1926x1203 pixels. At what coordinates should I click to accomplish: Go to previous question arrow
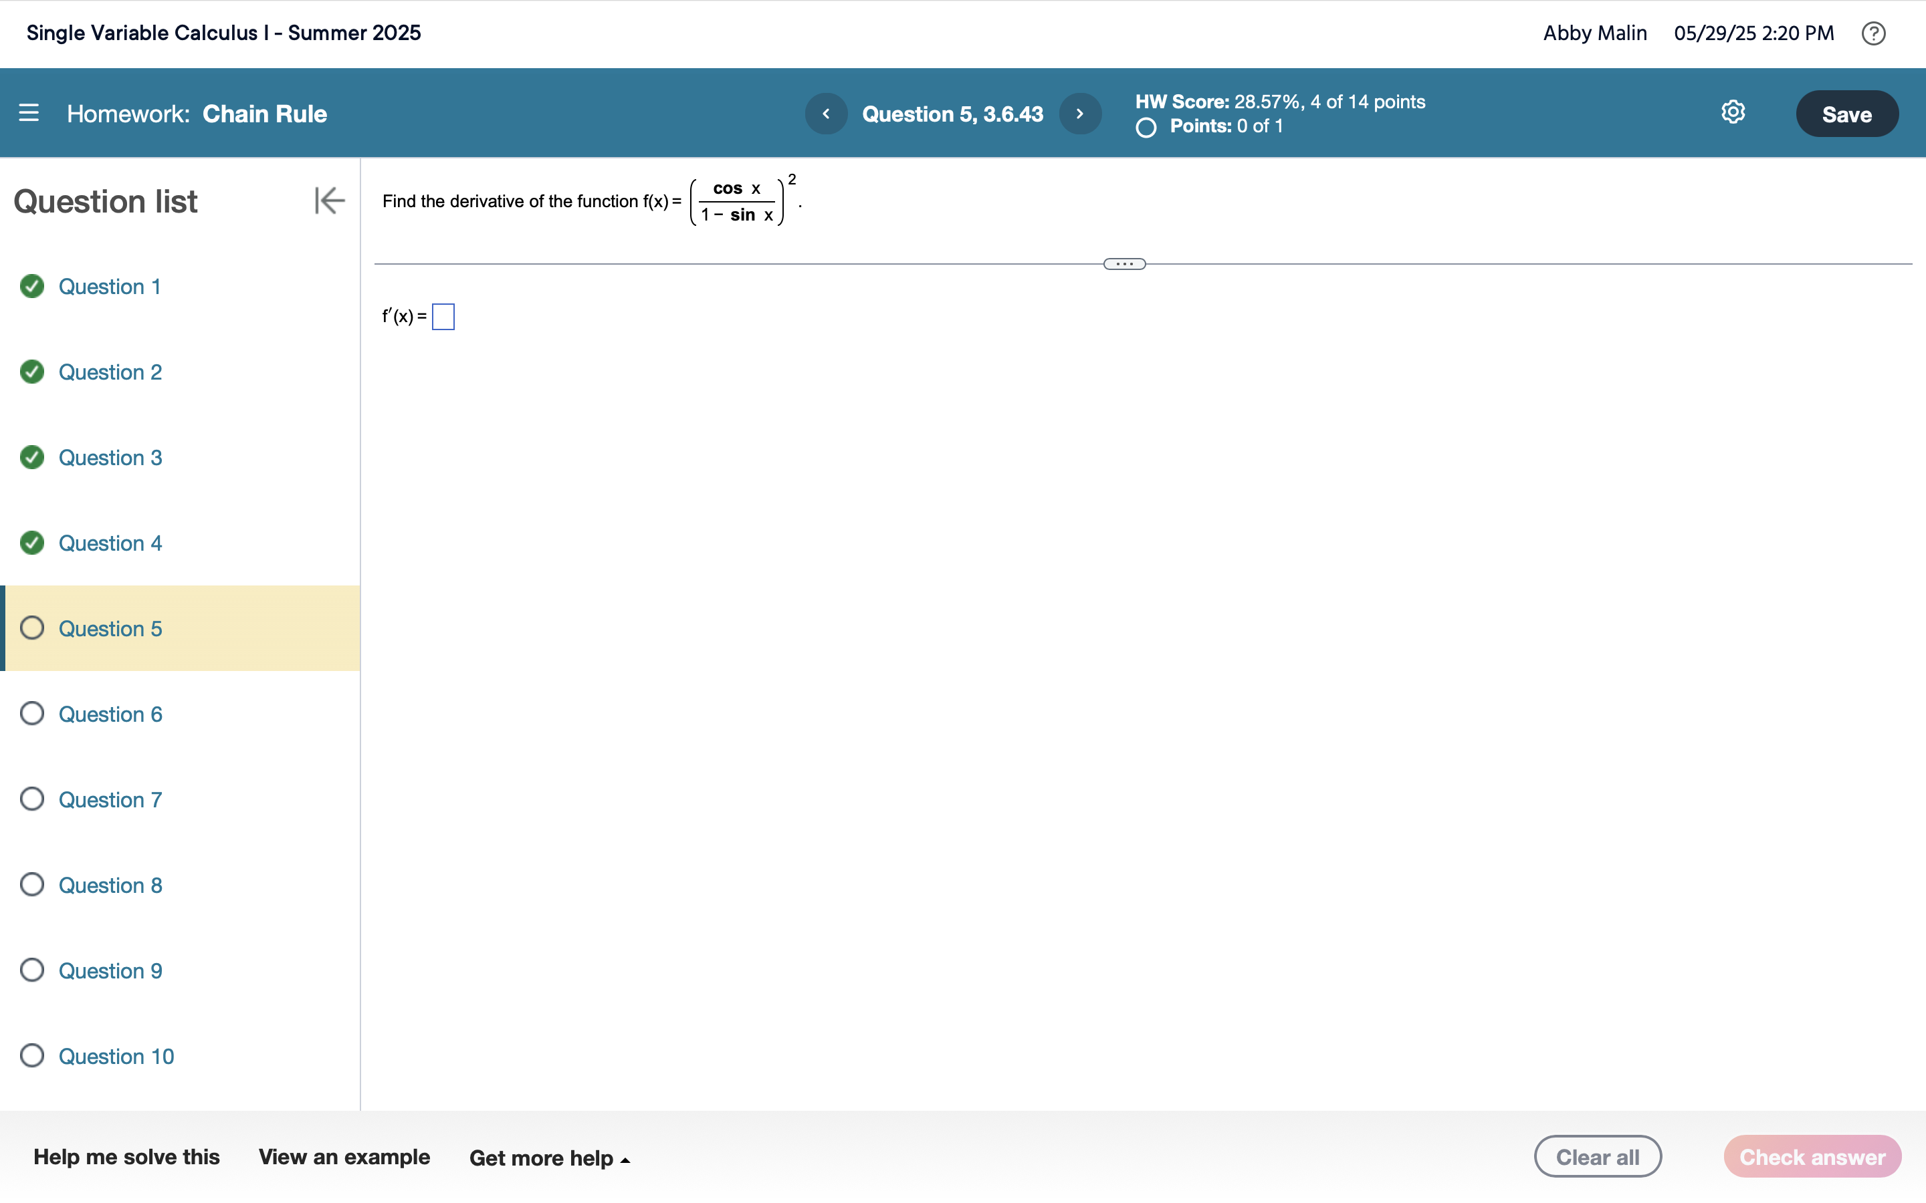click(x=825, y=114)
